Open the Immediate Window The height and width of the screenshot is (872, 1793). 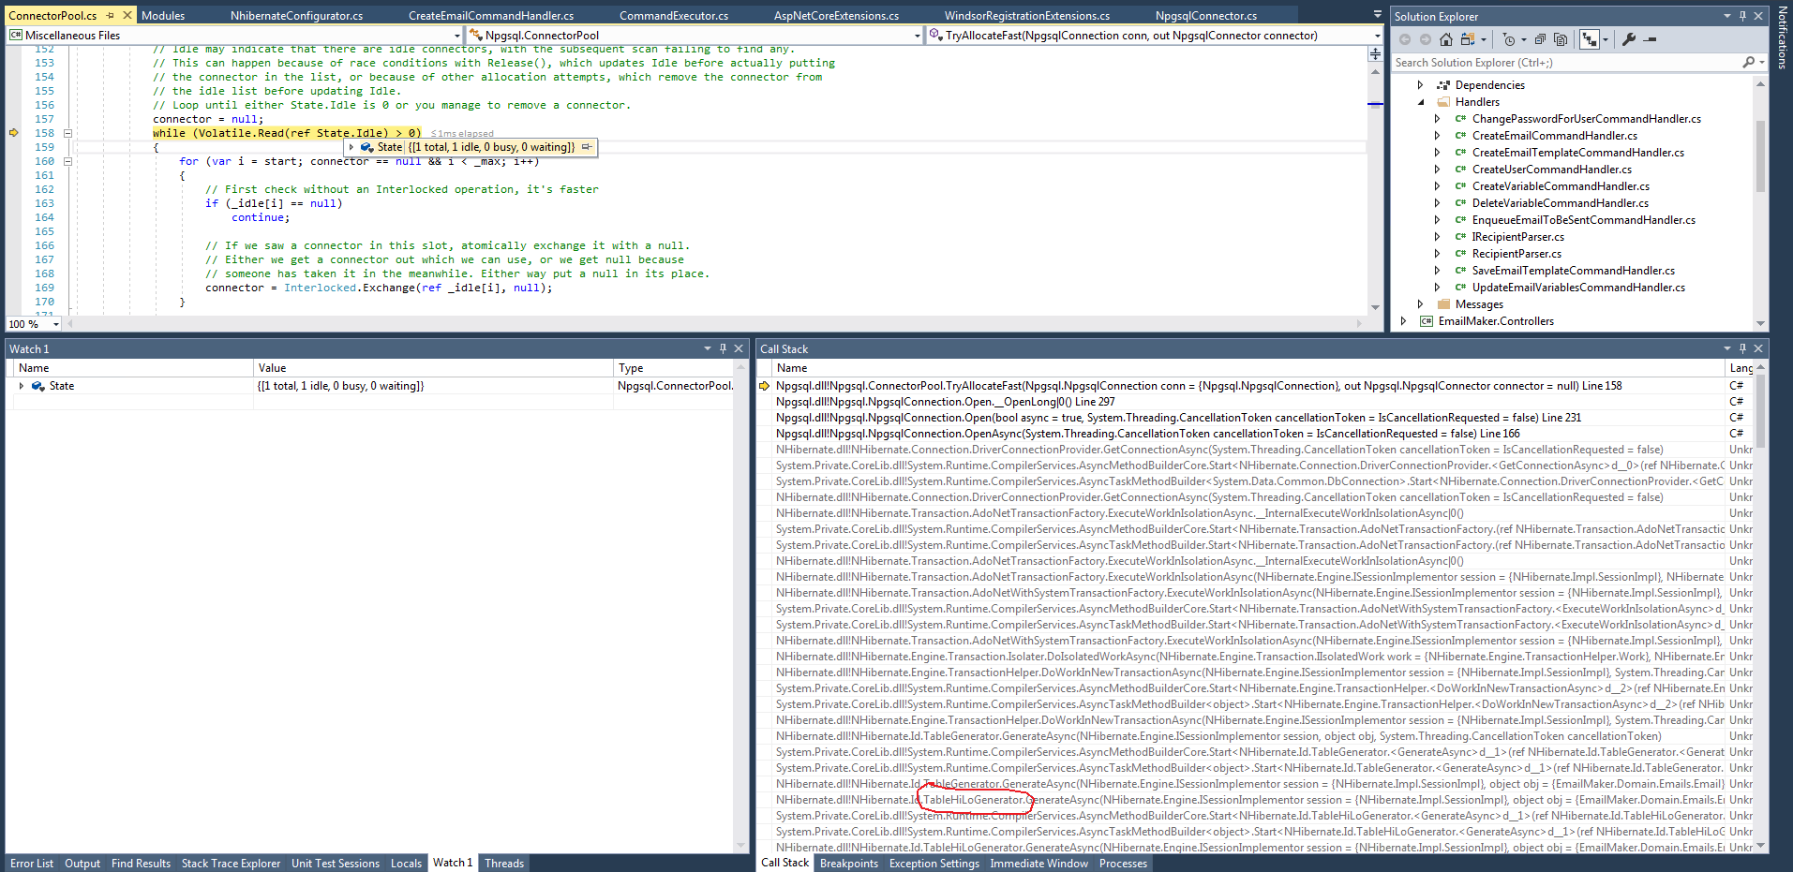tap(1038, 863)
